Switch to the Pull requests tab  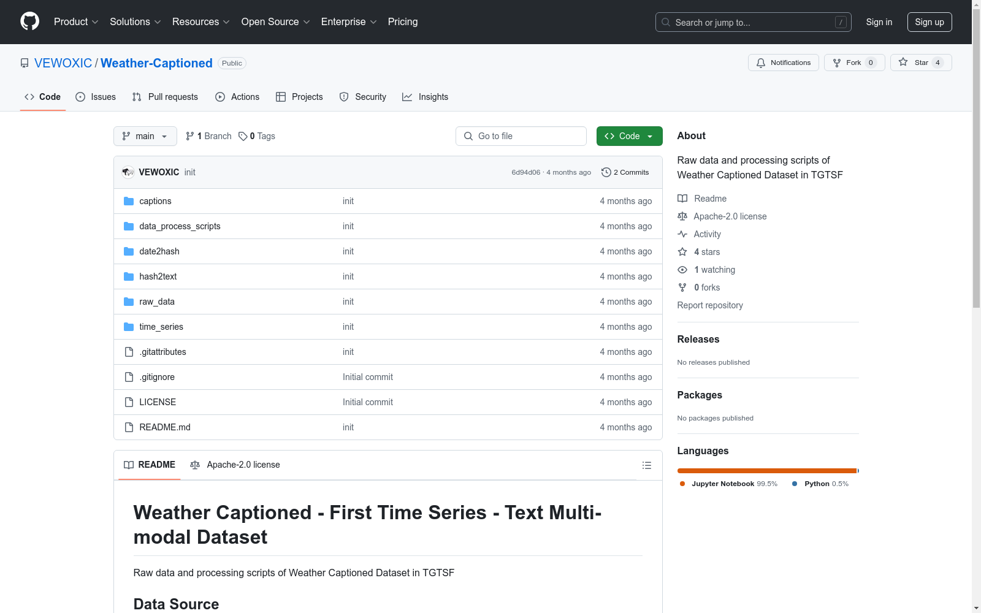[x=165, y=97]
